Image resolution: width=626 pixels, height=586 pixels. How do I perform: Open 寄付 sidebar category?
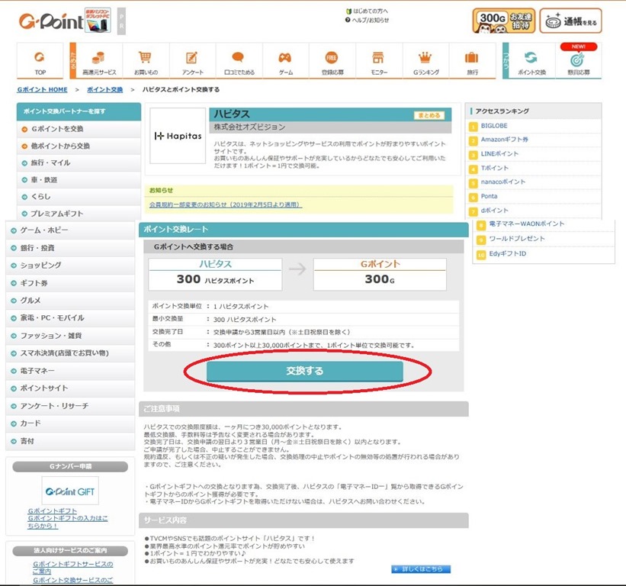(x=71, y=441)
